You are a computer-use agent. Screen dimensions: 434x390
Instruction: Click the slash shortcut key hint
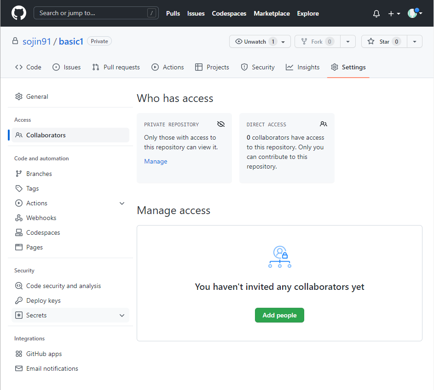coord(151,13)
